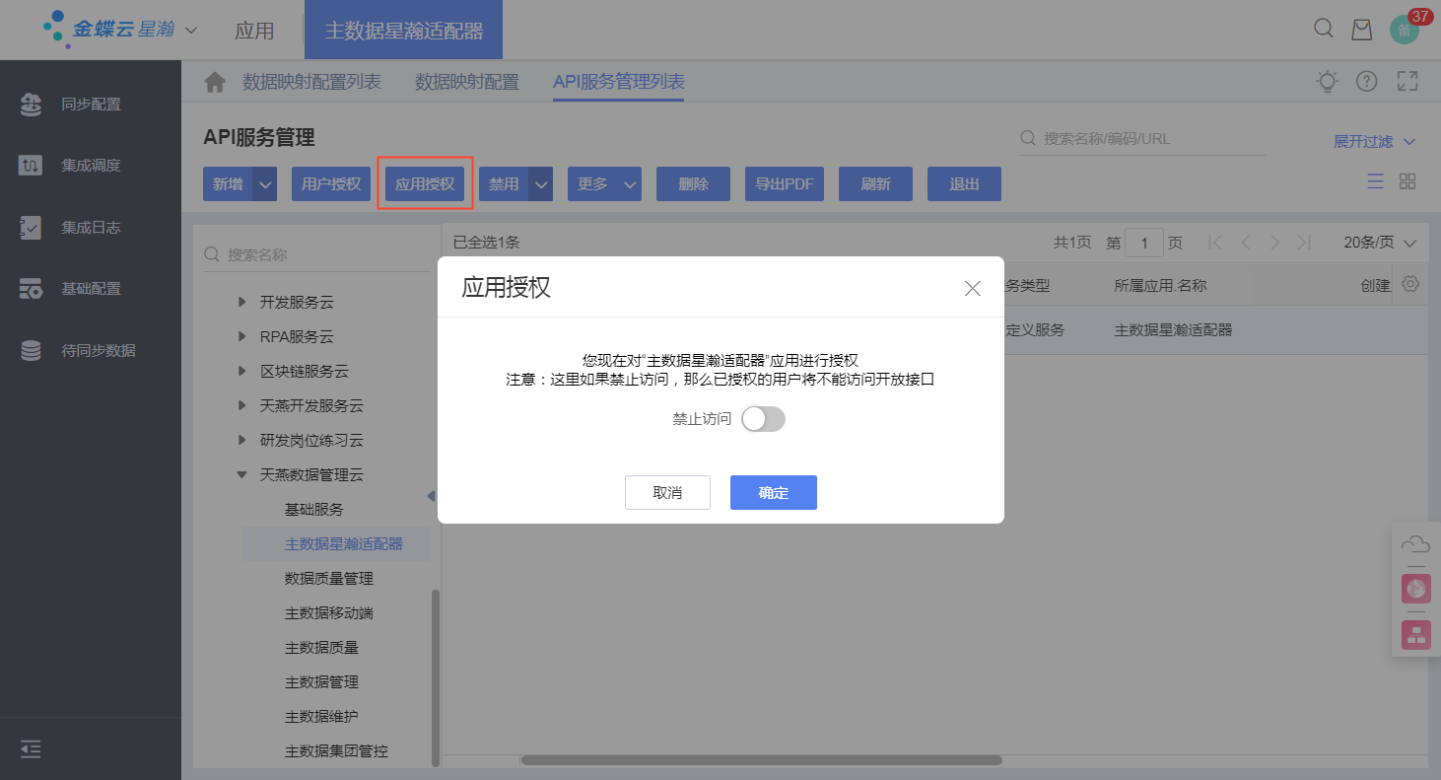The image size is (1441, 780).
Task: Go to home via house icon
Action: coord(215,83)
